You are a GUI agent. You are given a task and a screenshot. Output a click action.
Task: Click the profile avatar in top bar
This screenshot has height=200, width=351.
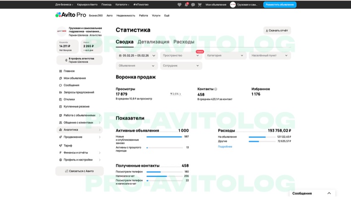[233, 5]
